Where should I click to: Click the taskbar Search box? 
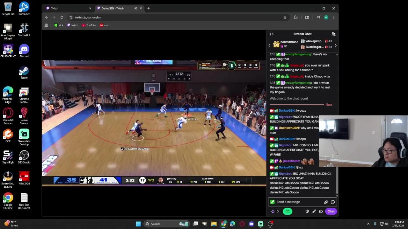click(166, 224)
